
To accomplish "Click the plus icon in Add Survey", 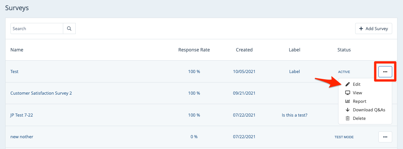I will [x=361, y=28].
